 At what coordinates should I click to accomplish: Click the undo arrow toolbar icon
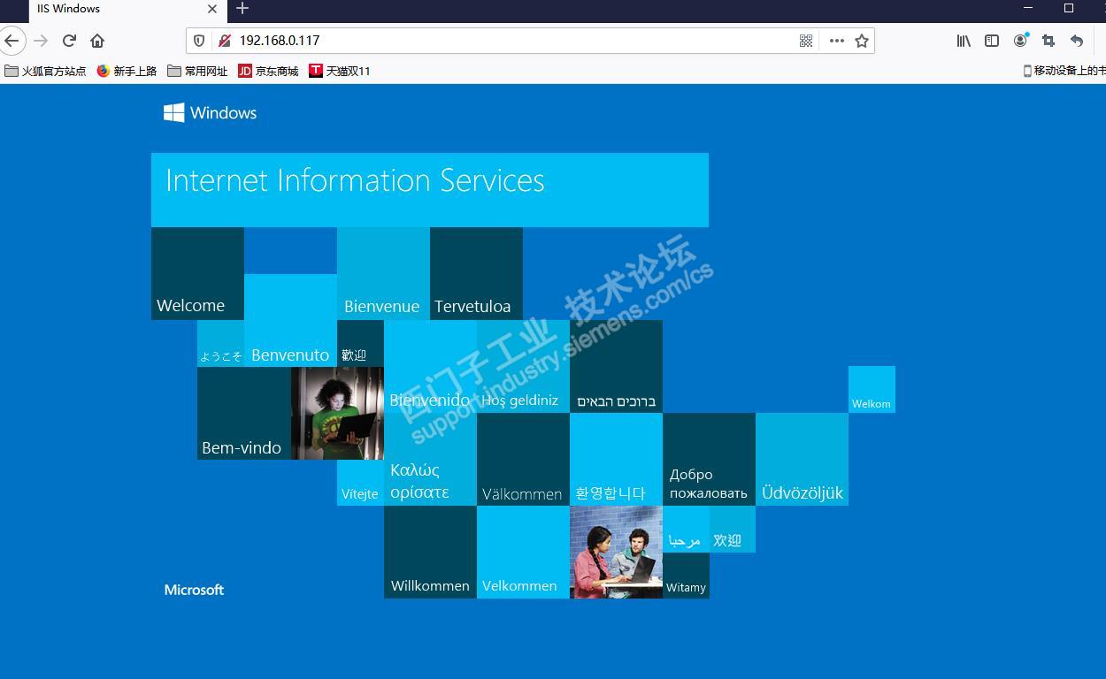click(x=1077, y=41)
